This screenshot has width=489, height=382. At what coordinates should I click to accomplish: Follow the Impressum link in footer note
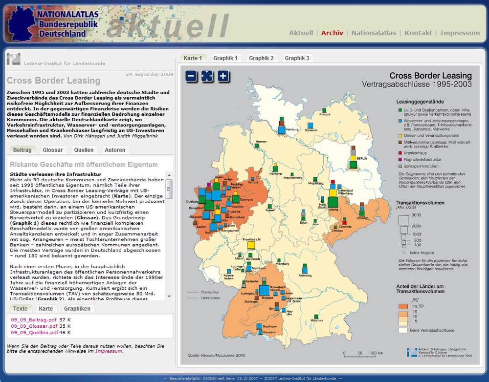[x=109, y=351]
